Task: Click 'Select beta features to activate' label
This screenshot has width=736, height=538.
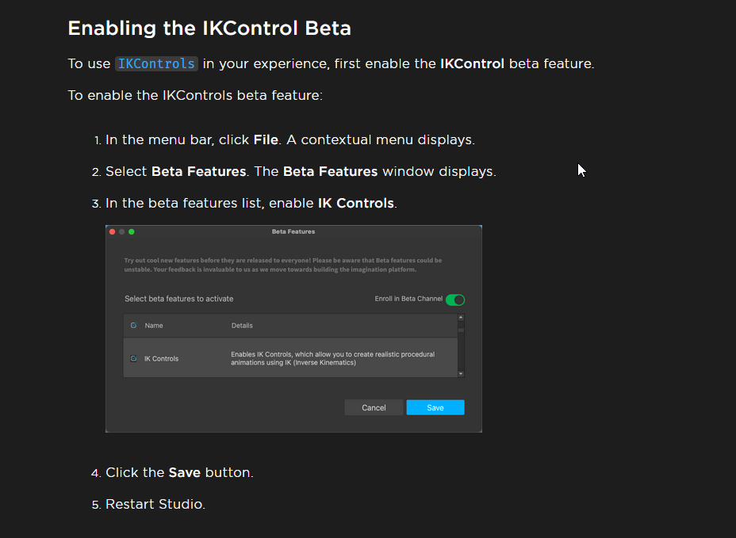Action: [178, 299]
